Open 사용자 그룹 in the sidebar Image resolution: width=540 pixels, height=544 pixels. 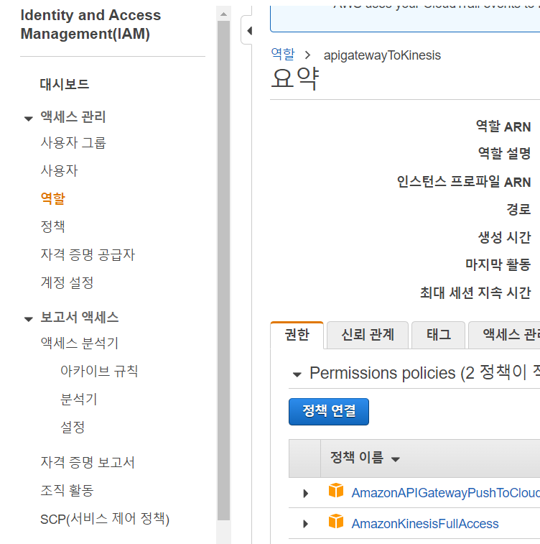(73, 143)
